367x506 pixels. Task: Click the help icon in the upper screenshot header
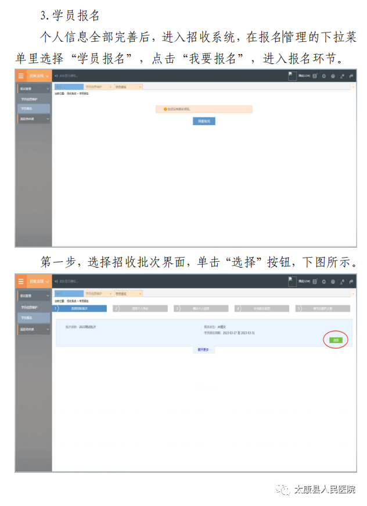(333, 76)
